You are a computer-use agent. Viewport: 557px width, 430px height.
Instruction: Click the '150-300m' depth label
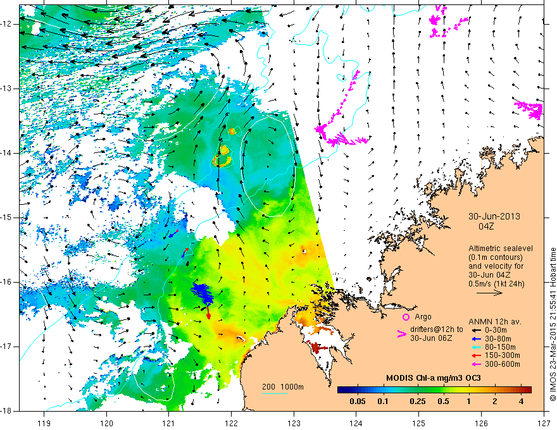pyautogui.click(x=502, y=356)
